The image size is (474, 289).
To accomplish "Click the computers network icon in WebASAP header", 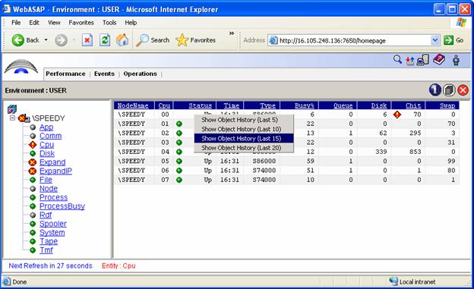I will [x=423, y=60].
